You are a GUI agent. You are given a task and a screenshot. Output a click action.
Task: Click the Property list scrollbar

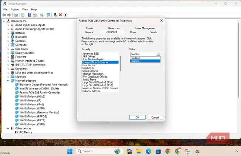point(120,64)
